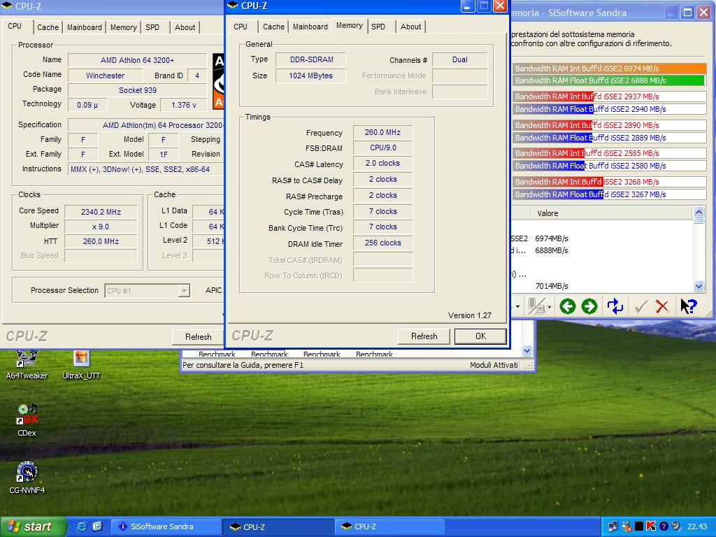Click the second quick launch icon
This screenshot has height=537, width=716.
tap(97, 527)
